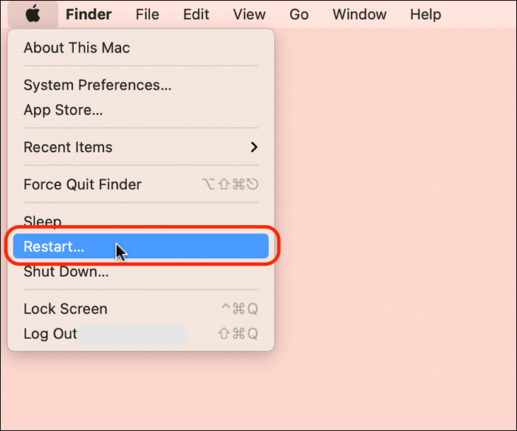
Task: Choose Force Quit Finder
Action: [83, 185]
